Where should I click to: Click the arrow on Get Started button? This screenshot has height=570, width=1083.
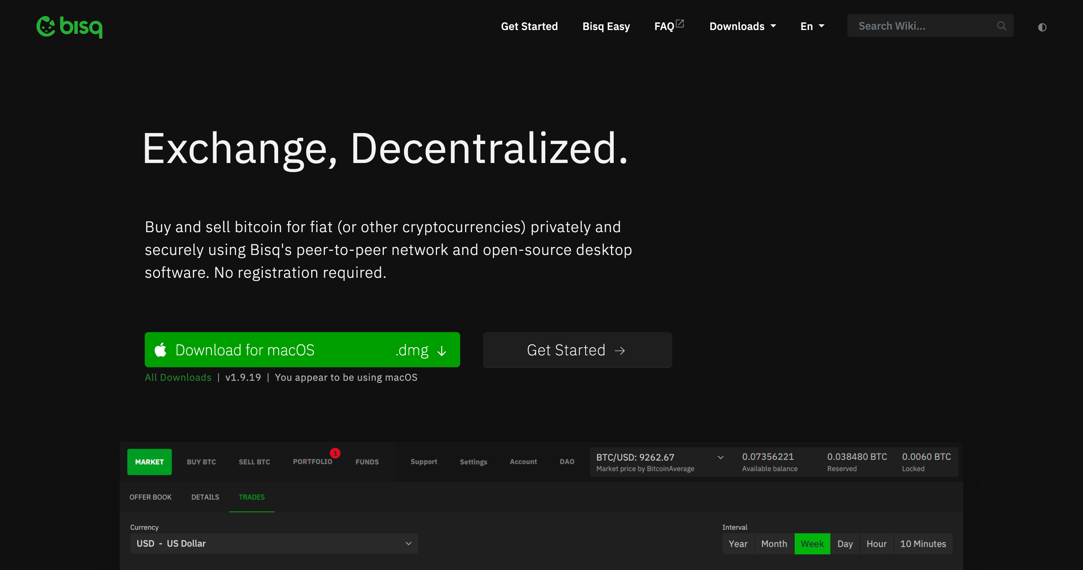(620, 351)
